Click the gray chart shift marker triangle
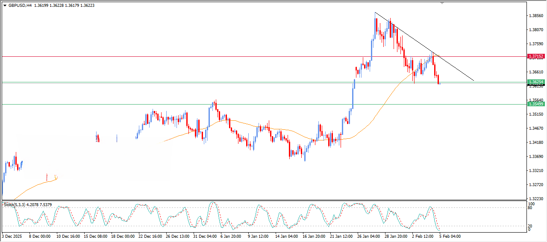This screenshot has height=242, width=547. point(442,3)
